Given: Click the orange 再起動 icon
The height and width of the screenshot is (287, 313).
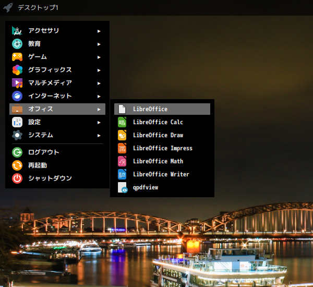Looking at the screenshot, I should pos(17,165).
